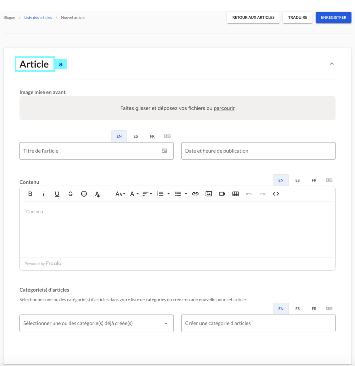The width and height of the screenshot is (355, 366).
Task: Apply strikethrough formatting
Action: click(x=71, y=194)
